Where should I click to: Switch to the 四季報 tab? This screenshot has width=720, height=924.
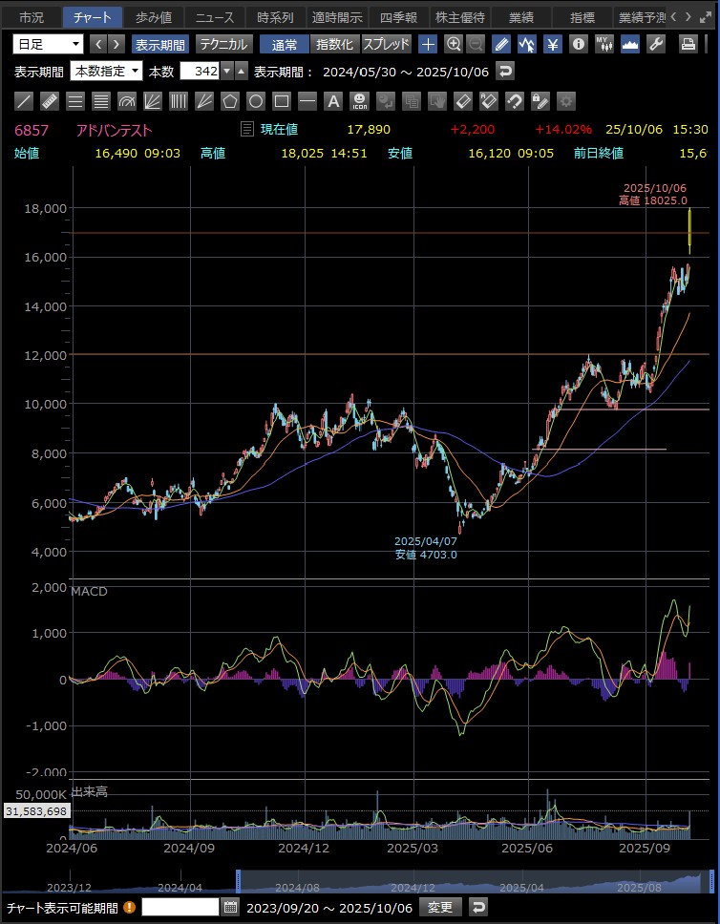click(x=397, y=17)
